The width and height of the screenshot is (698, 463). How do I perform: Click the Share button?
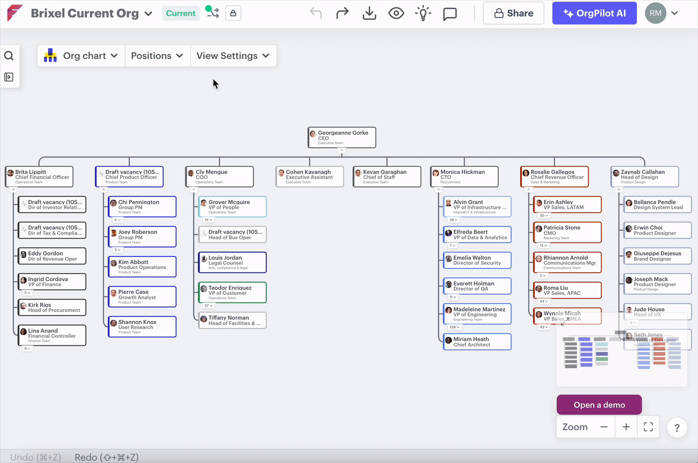pyautogui.click(x=513, y=14)
